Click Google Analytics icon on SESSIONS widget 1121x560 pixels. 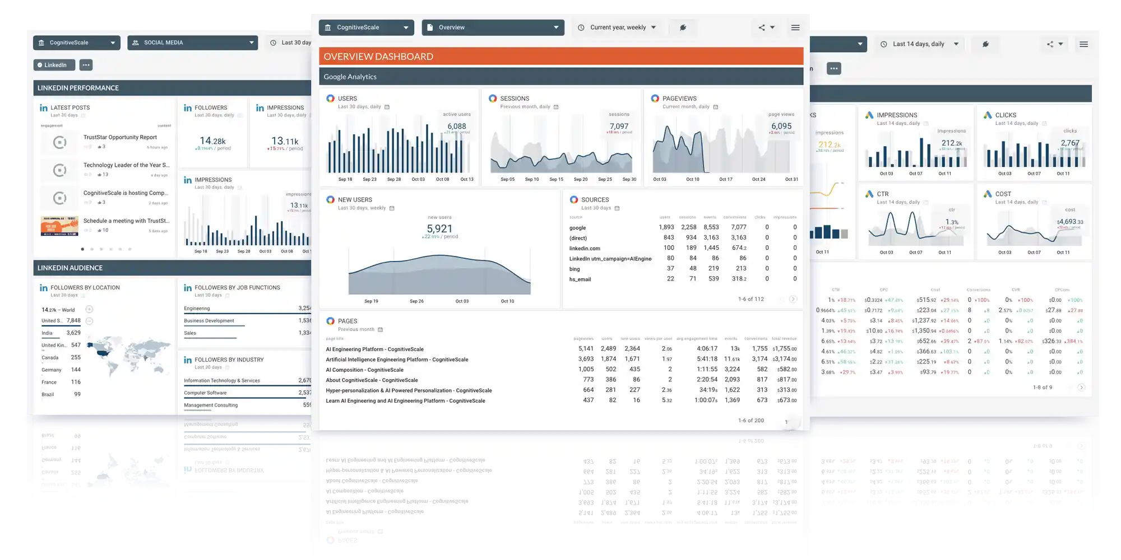point(493,99)
